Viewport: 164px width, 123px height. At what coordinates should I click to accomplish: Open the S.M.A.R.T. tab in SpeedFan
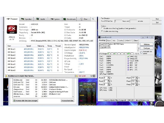[x=128, y=40]
